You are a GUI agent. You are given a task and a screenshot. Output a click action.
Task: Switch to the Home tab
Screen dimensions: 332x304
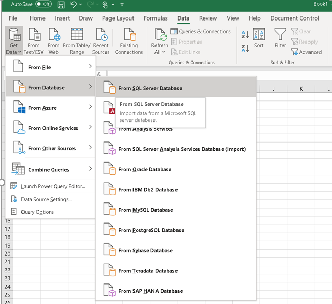point(37,18)
